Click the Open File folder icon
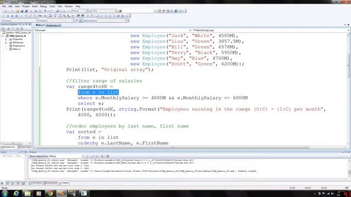This screenshot has height=197, width=351. tap(18, 11)
